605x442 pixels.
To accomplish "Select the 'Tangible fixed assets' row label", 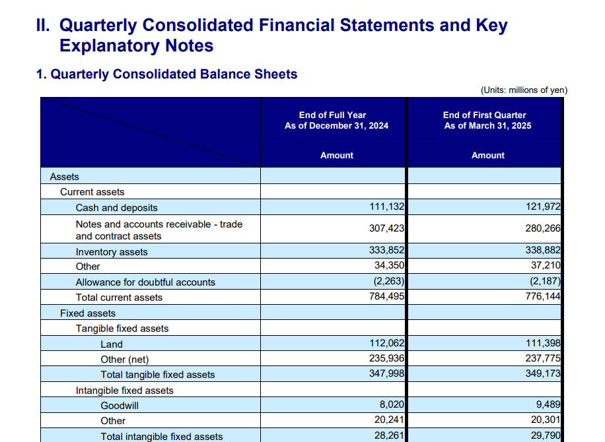I will pyautogui.click(x=122, y=329).
